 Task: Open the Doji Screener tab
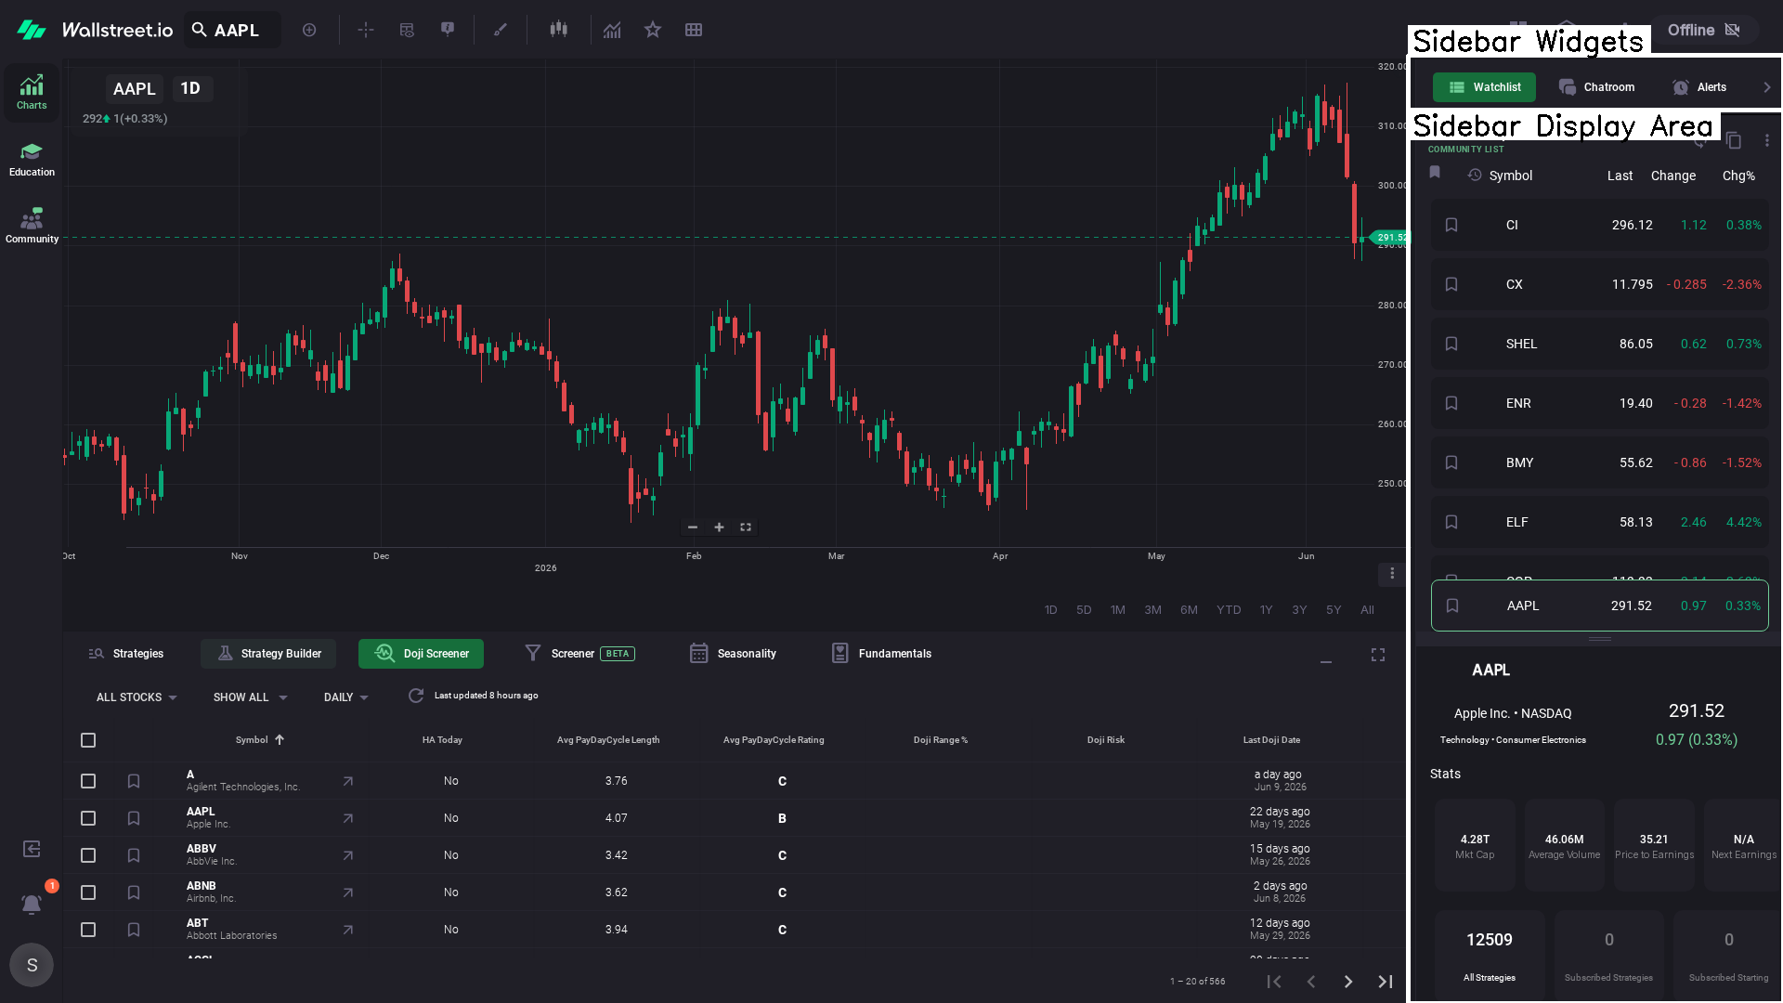(421, 654)
